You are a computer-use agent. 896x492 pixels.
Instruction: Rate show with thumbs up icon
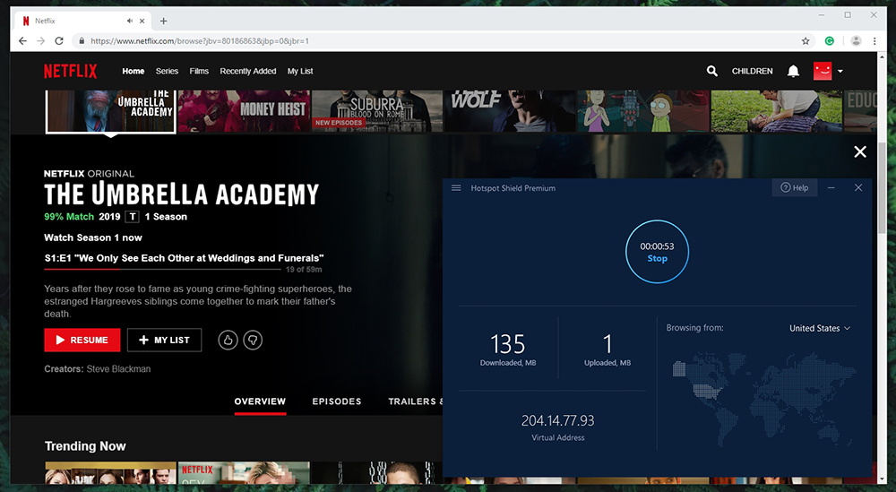point(228,340)
